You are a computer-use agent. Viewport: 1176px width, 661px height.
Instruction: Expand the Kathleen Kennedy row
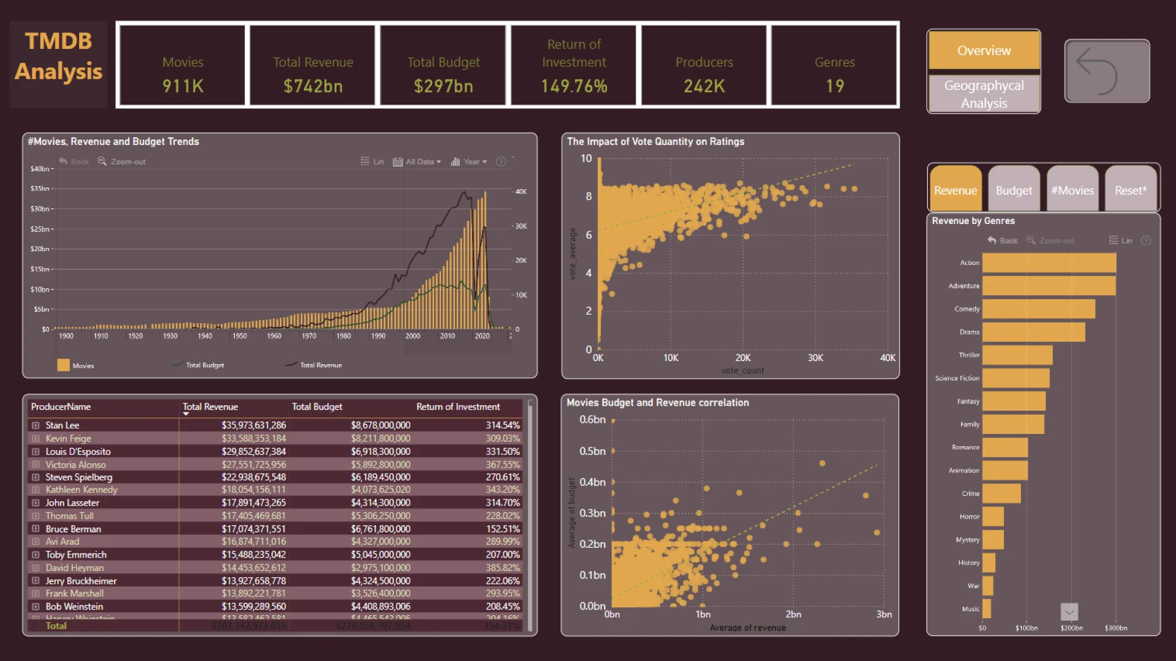(x=36, y=490)
